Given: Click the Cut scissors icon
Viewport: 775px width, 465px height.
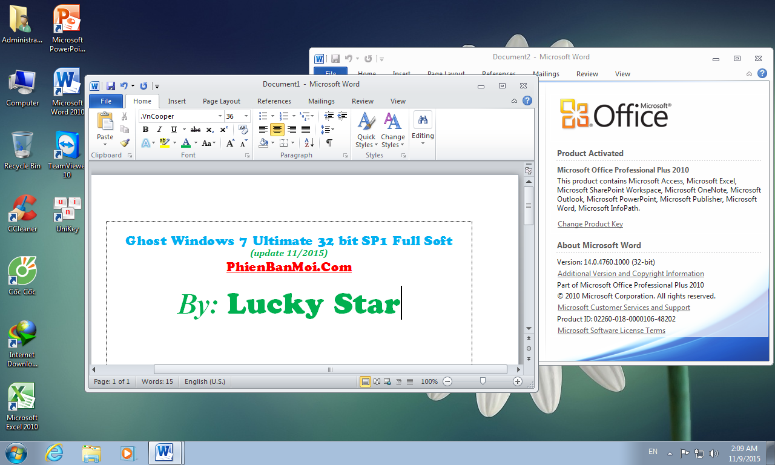Looking at the screenshot, I should [125, 116].
